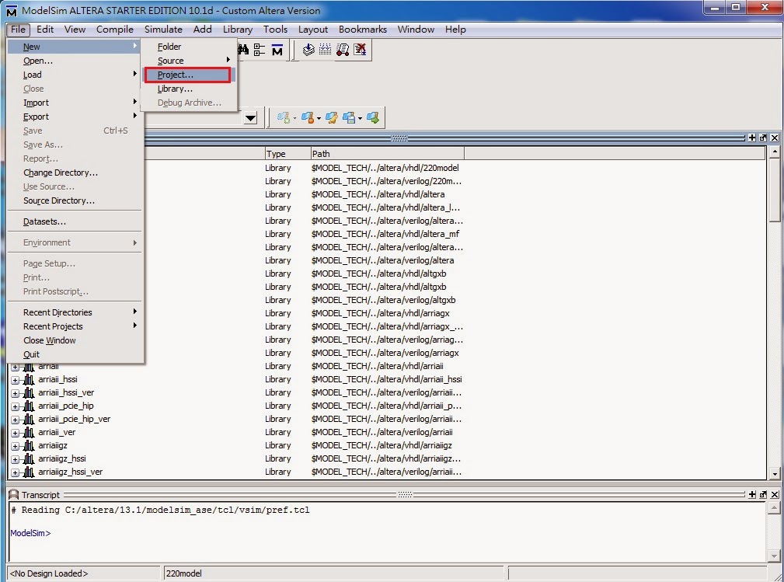Click Close Window in File menu
Viewport: 784px width, 582px height.
[75, 340]
